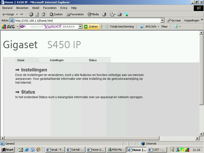Click the AVG tray icon
This screenshot has width=204, height=153.
[187, 150]
